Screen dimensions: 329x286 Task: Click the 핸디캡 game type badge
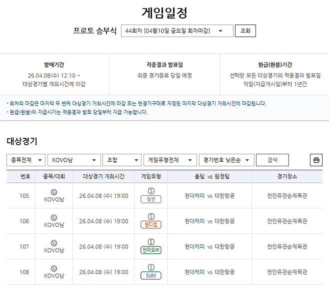[x=151, y=224]
